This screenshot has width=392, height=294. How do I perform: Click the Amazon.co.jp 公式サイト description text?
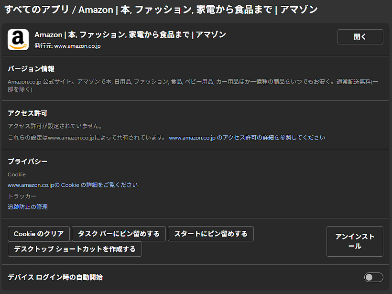pyautogui.click(x=191, y=82)
